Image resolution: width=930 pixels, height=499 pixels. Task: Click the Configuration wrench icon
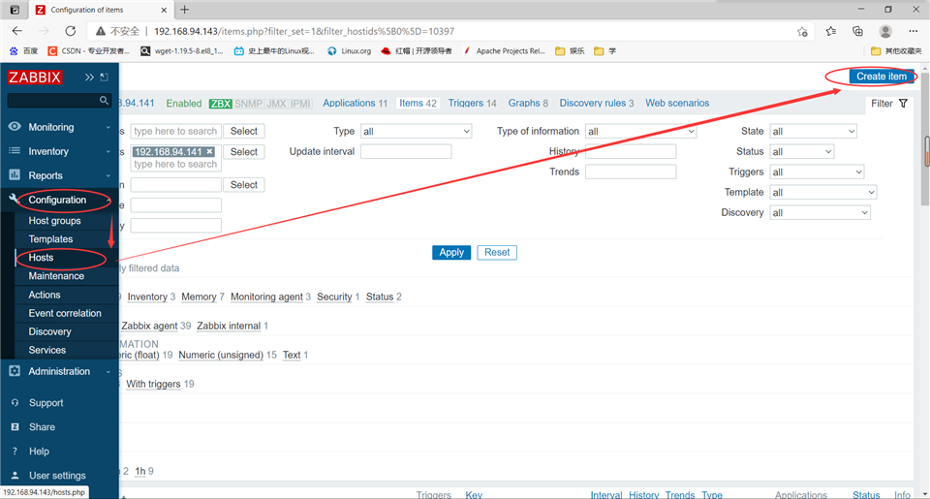(x=15, y=199)
